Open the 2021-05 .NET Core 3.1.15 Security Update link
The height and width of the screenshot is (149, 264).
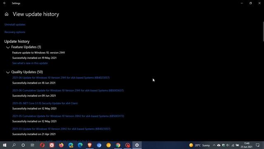click(x=45, y=103)
